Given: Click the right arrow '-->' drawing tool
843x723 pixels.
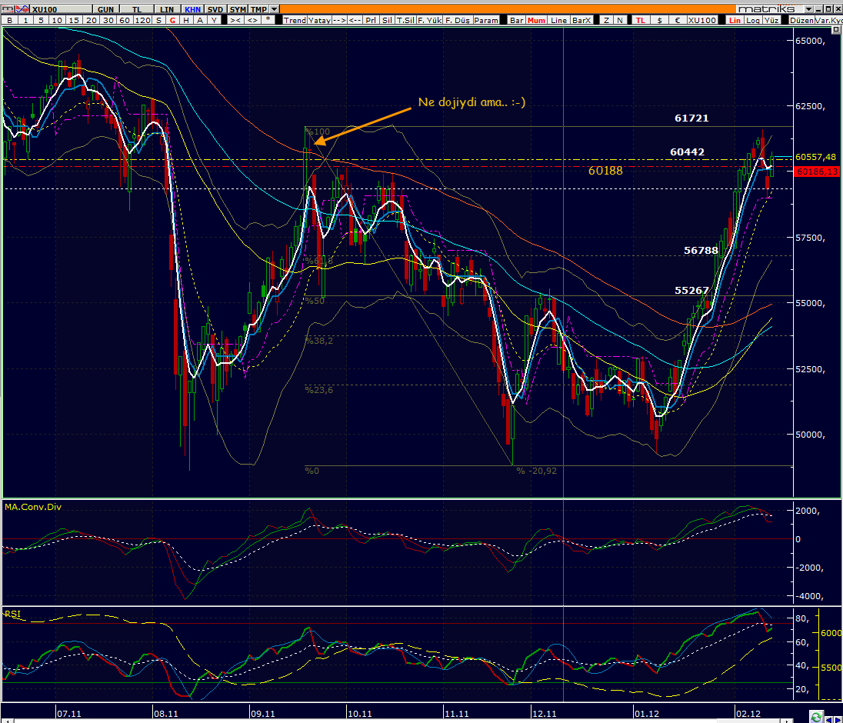Looking at the screenshot, I should [x=339, y=20].
